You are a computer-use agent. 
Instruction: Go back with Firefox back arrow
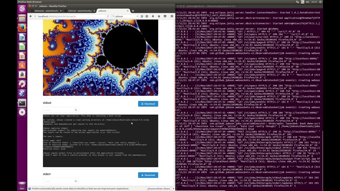[31, 16]
